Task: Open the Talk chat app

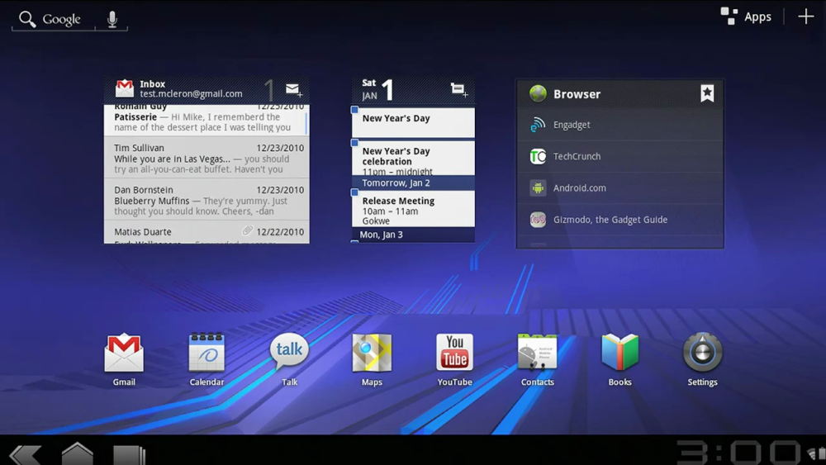Action: [x=289, y=353]
